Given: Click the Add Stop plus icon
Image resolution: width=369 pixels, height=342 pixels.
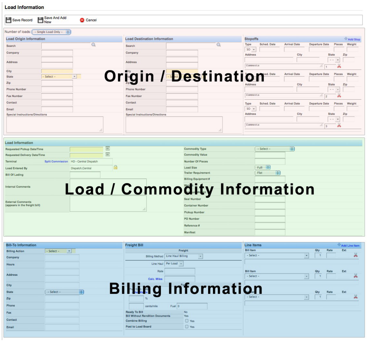Looking at the screenshot, I should coord(346,39).
